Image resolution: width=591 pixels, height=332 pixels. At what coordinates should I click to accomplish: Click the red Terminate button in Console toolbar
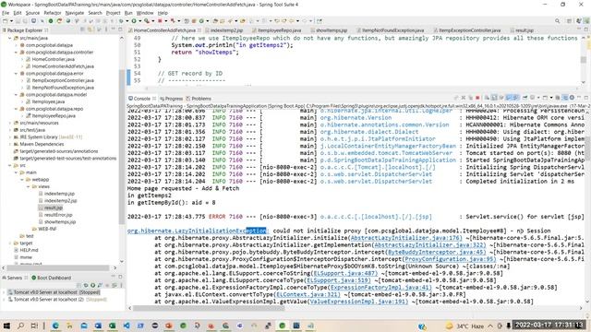pos(477,98)
